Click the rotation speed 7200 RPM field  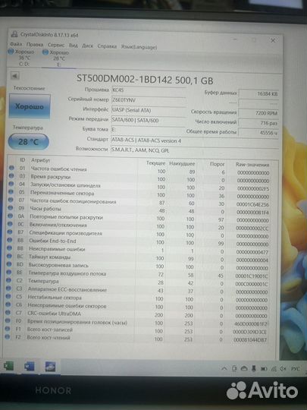258,113
